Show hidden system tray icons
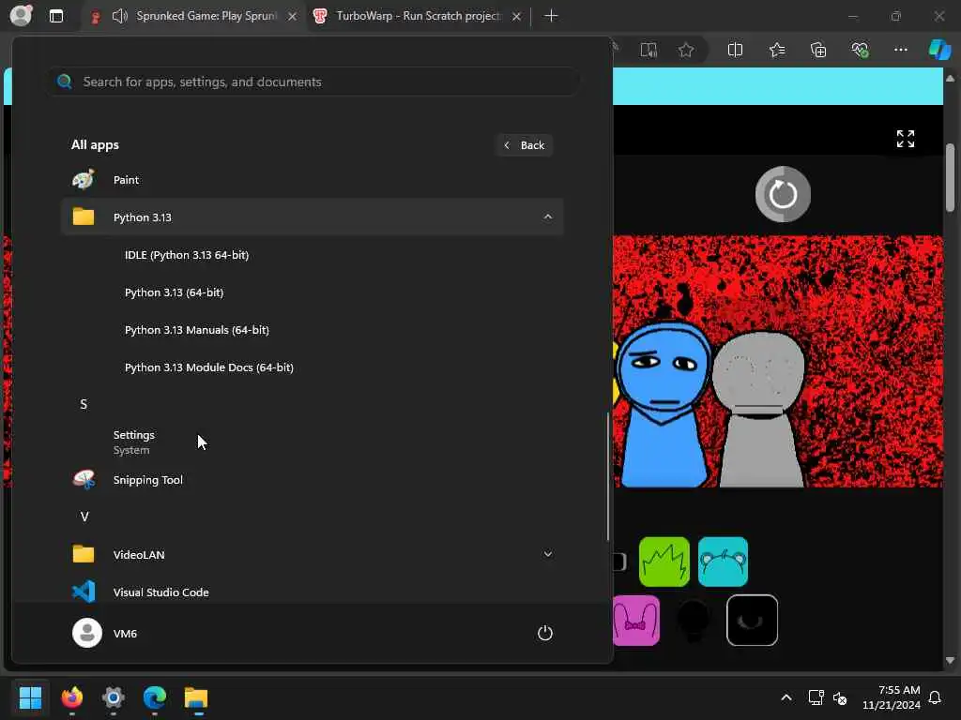This screenshot has height=720, width=961. [x=786, y=697]
